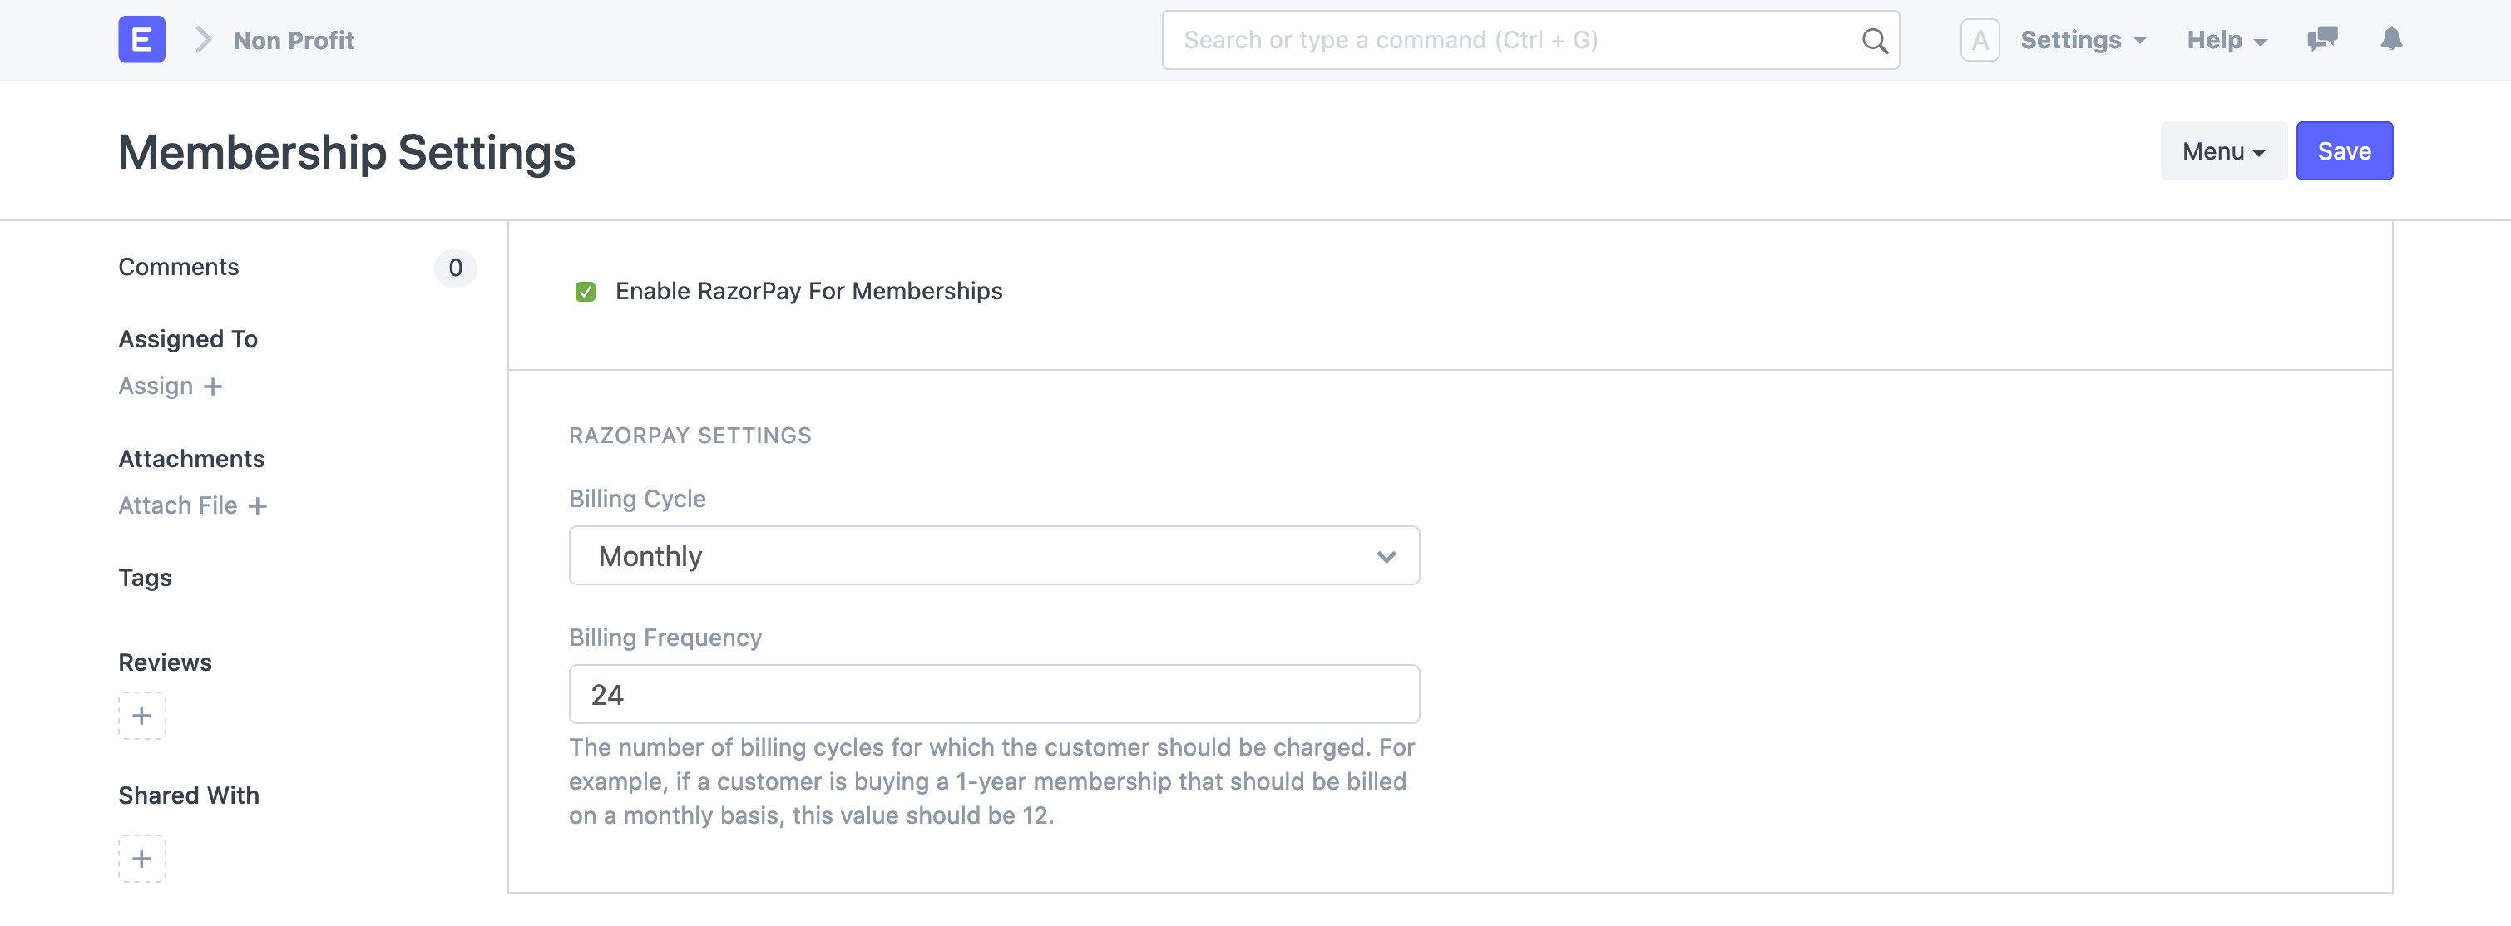Open the chat messages icon
Viewport: 2511px width, 926px height.
[x=2322, y=39]
